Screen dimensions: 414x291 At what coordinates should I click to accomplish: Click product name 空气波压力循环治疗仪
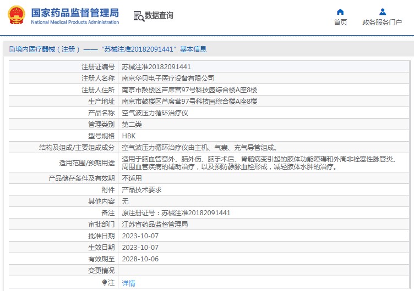(x=155, y=113)
